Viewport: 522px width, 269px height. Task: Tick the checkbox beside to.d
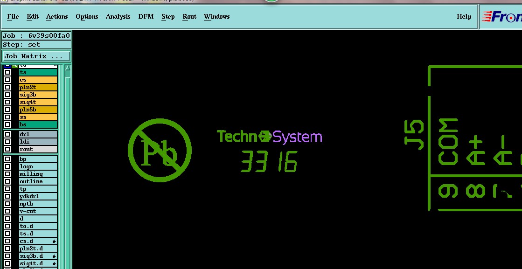[7, 227]
